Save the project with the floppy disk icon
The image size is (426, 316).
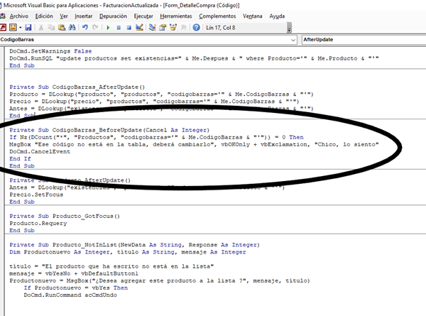pos(27,27)
